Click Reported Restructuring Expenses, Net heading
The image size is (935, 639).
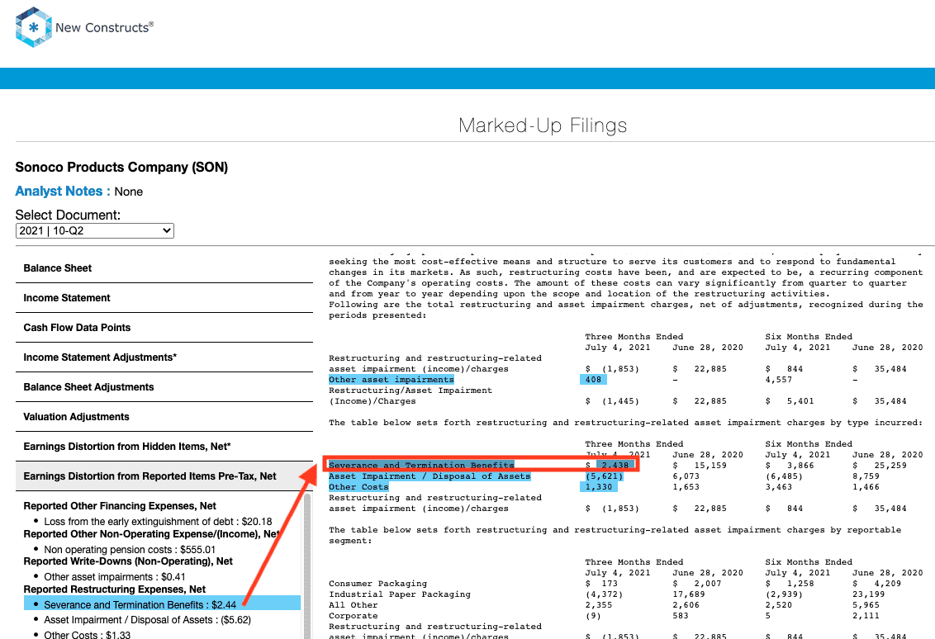coord(115,589)
